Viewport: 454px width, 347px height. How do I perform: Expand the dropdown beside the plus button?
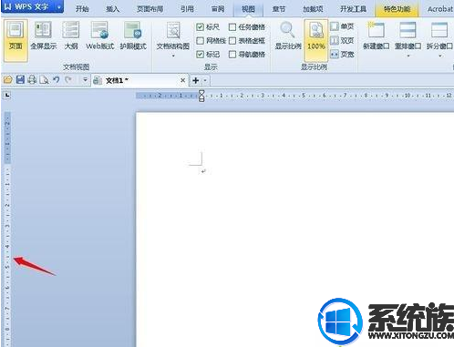pos(205,80)
